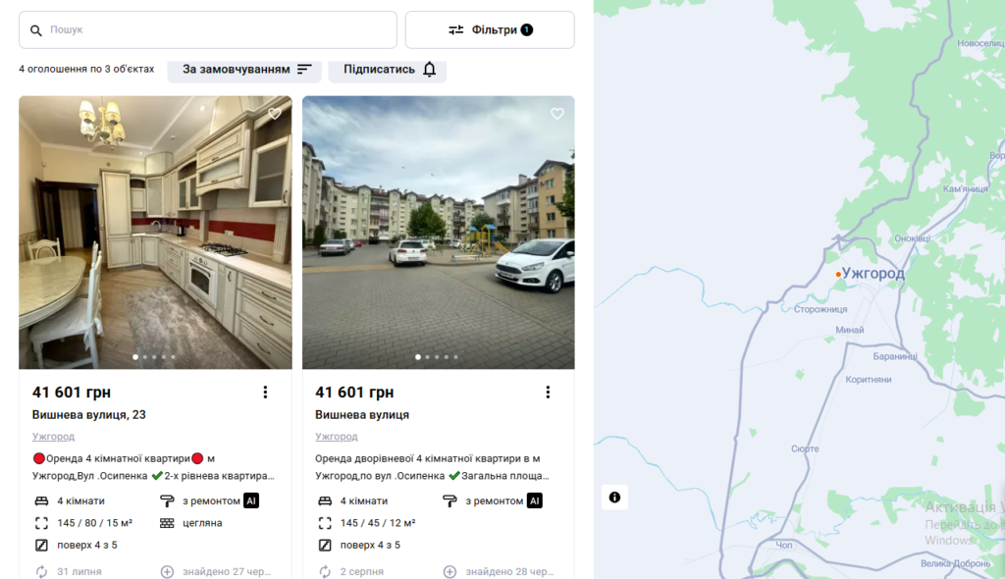
Task: Open Ужгород link under Вишнева вулиця, 23
Action: [53, 436]
